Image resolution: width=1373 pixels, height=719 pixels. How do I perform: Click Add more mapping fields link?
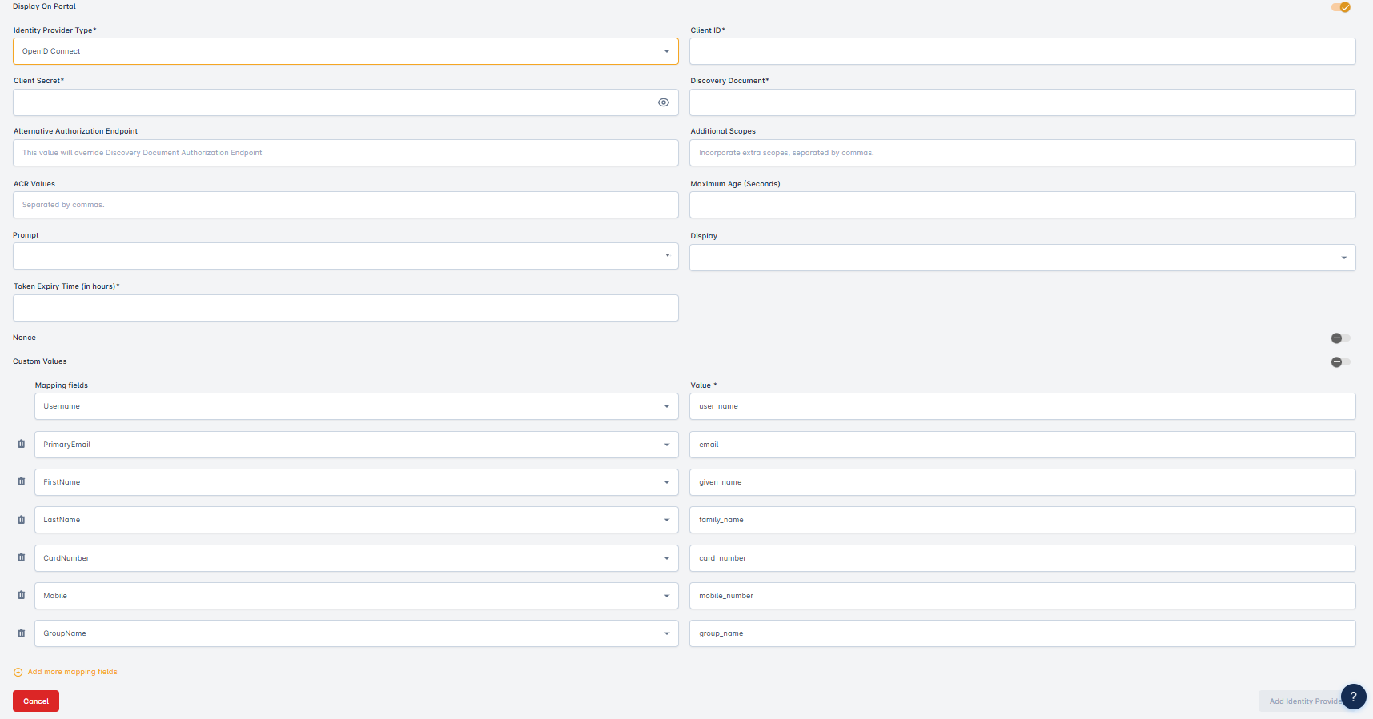(x=72, y=672)
